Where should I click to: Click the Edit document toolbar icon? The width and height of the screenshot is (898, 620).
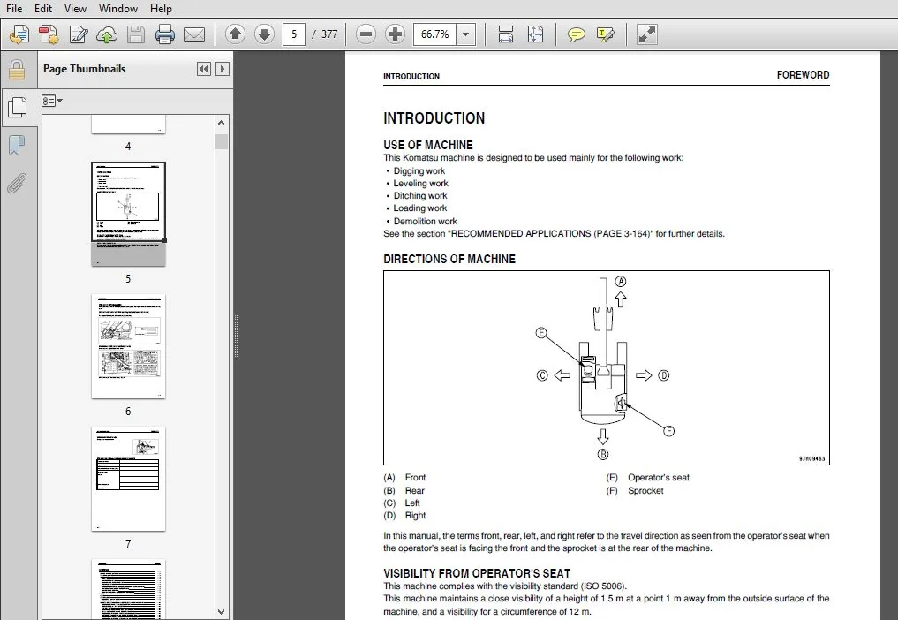point(78,34)
